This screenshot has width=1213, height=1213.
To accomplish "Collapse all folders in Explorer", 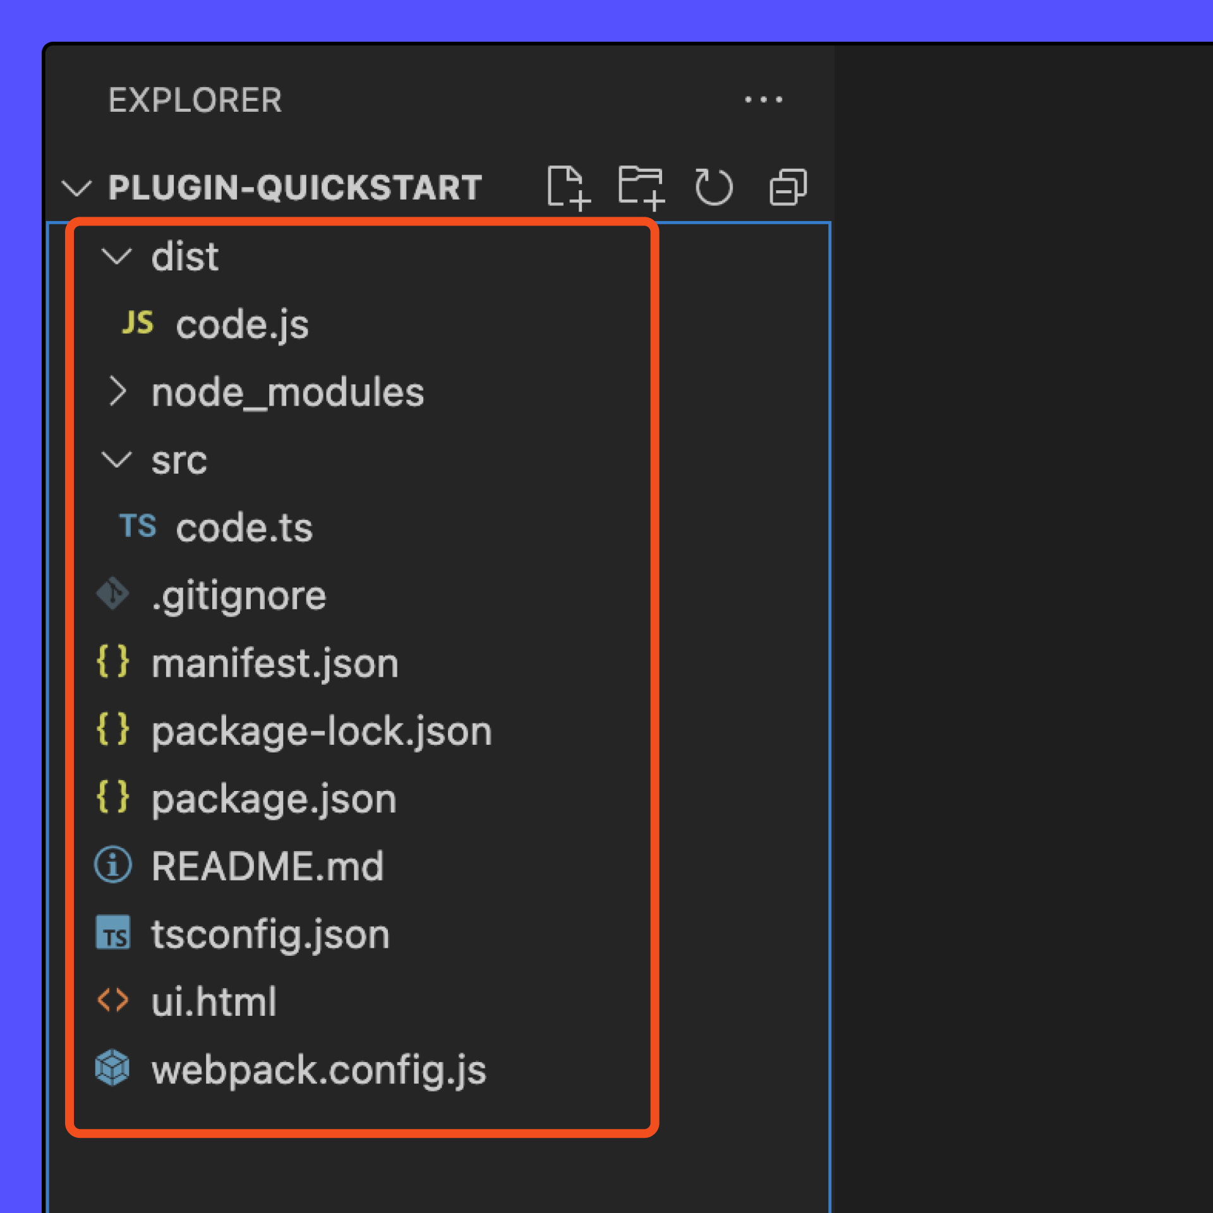I will click(x=788, y=188).
